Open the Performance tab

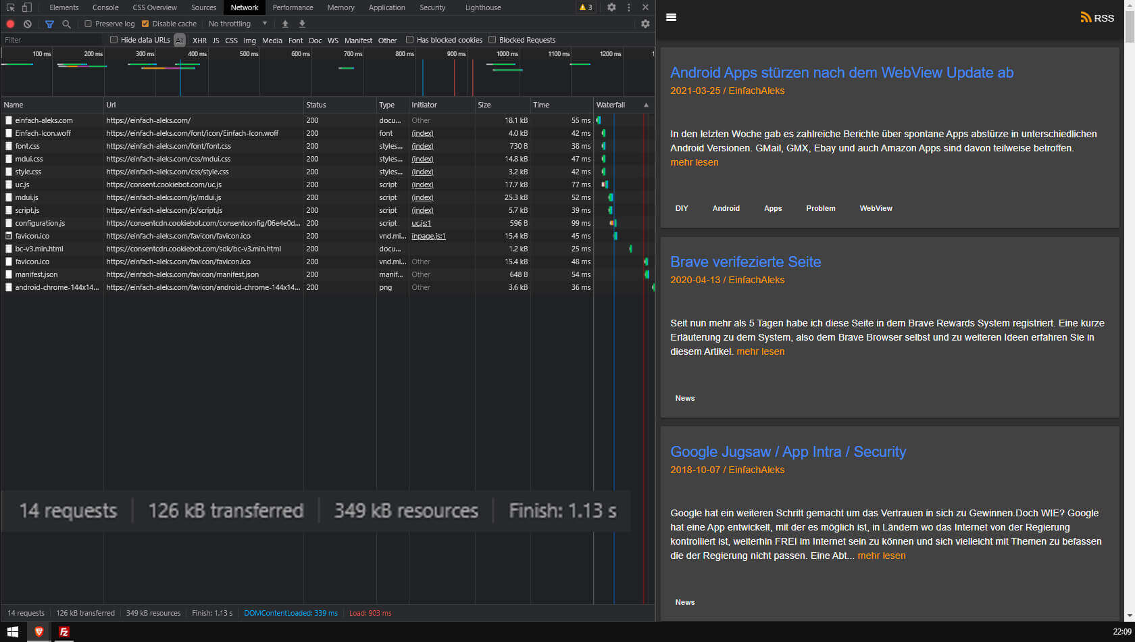293,7
